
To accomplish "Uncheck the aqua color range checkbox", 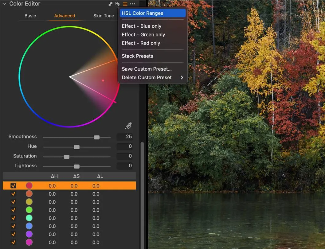I will (13, 218).
